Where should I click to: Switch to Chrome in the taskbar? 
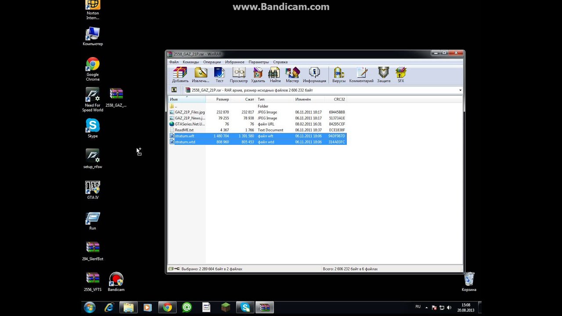[167, 307]
